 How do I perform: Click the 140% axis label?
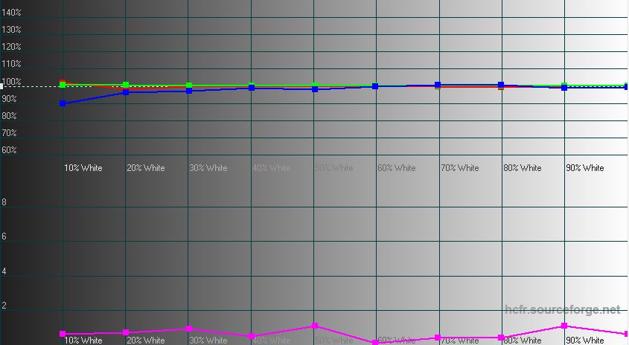pyautogui.click(x=12, y=13)
